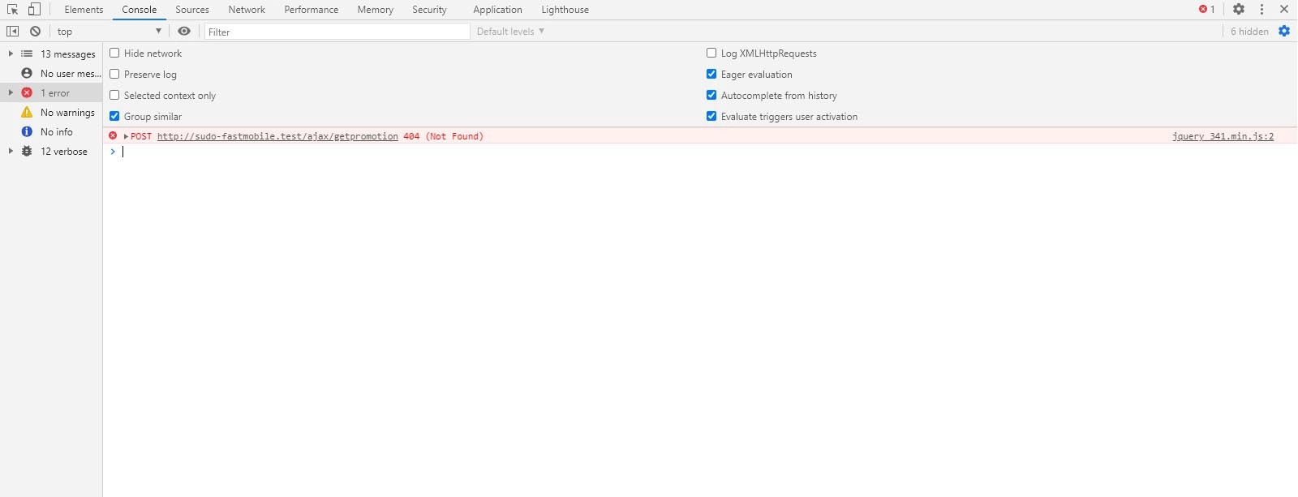Screen dimensions: 1298x497
Task: Open the top JavaScript context dropdown
Action: pyautogui.click(x=109, y=32)
